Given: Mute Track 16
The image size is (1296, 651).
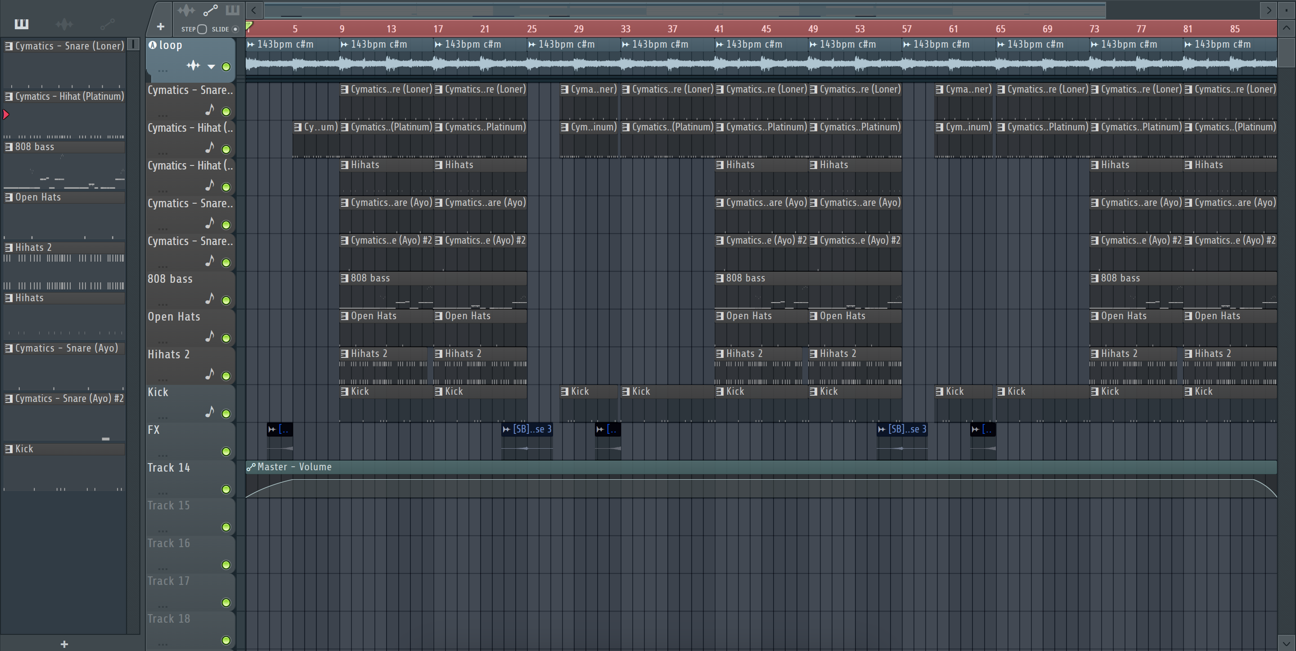Looking at the screenshot, I should point(226,565).
